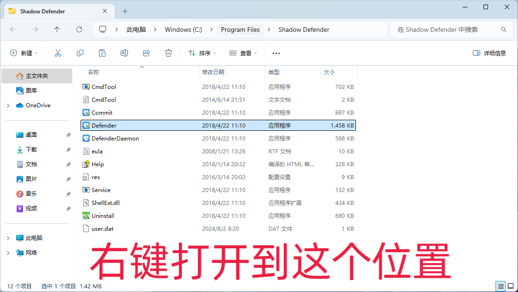Expand the 网络 tree node
The height and width of the screenshot is (292, 518).
click(x=8, y=253)
